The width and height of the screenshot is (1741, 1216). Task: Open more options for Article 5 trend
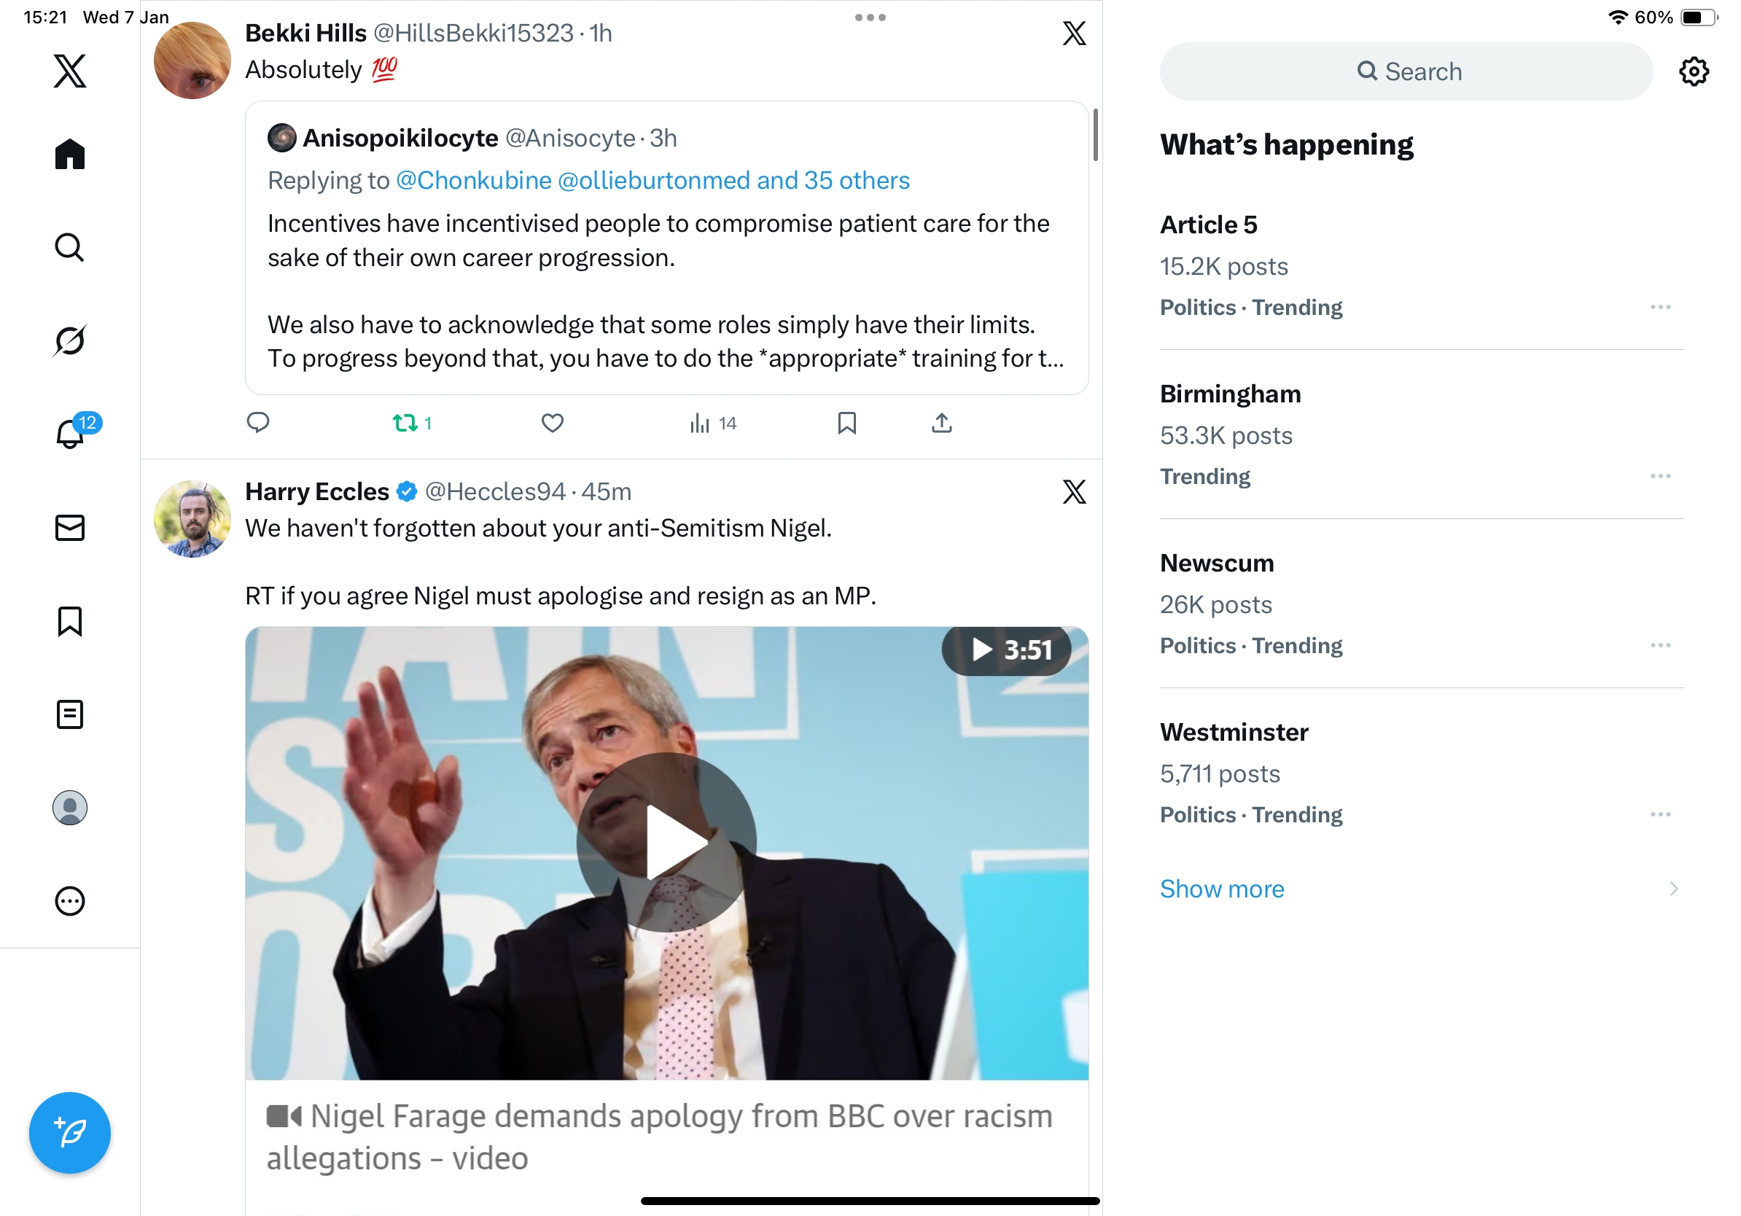pos(1659,307)
